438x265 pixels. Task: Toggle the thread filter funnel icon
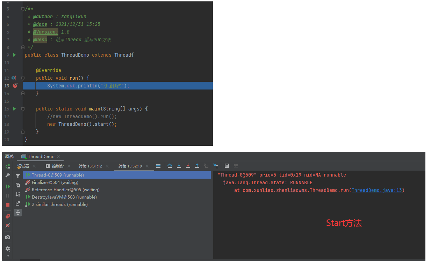tap(18, 176)
